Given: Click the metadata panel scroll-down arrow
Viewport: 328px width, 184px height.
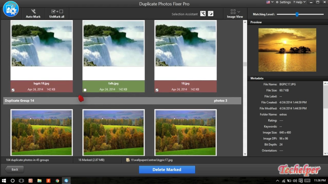Looking at the screenshot, I should tap(326, 153).
